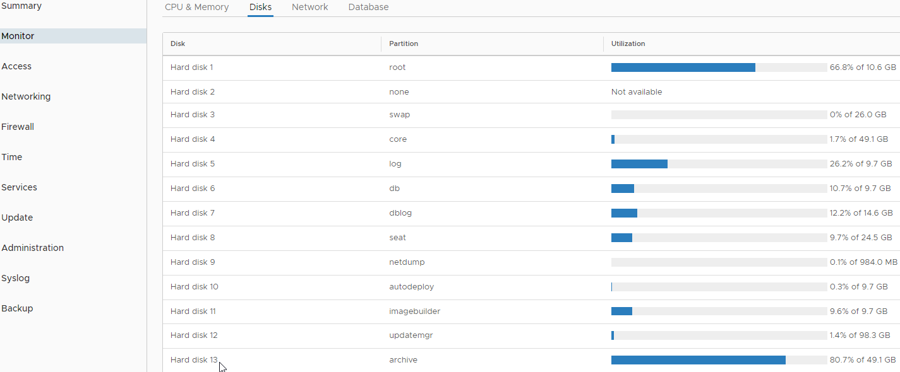Click the 10.7% of 9.7 GB value
The image size is (900, 372).
pyautogui.click(x=860, y=188)
